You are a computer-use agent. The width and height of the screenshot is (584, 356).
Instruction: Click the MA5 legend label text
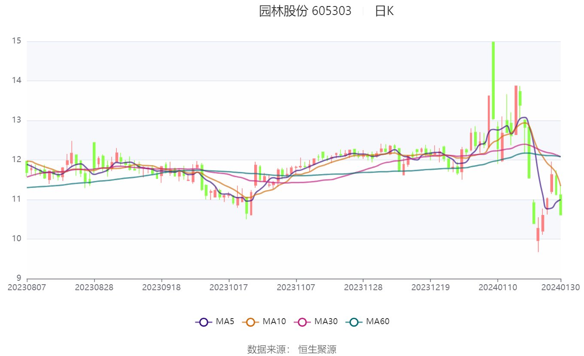pos(225,321)
